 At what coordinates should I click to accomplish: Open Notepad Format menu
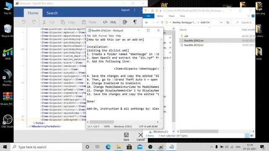click(103, 36)
